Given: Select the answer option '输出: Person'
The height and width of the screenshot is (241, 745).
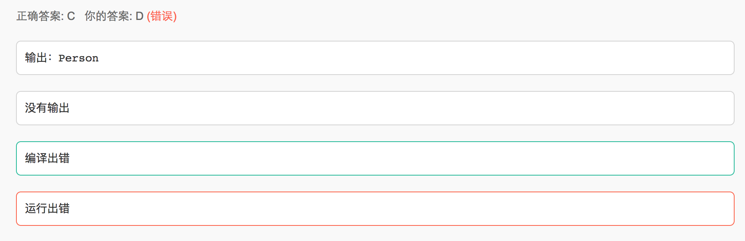Looking at the screenshot, I should point(375,58).
